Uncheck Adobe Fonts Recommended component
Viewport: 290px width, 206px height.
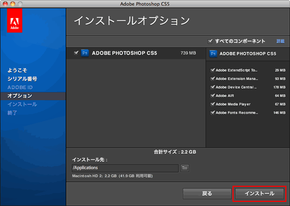tap(212, 113)
